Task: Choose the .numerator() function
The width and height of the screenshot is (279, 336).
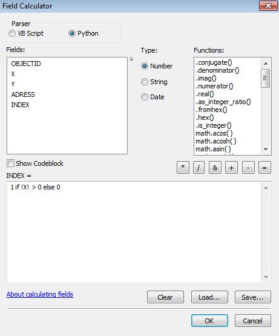Action: 214,86
